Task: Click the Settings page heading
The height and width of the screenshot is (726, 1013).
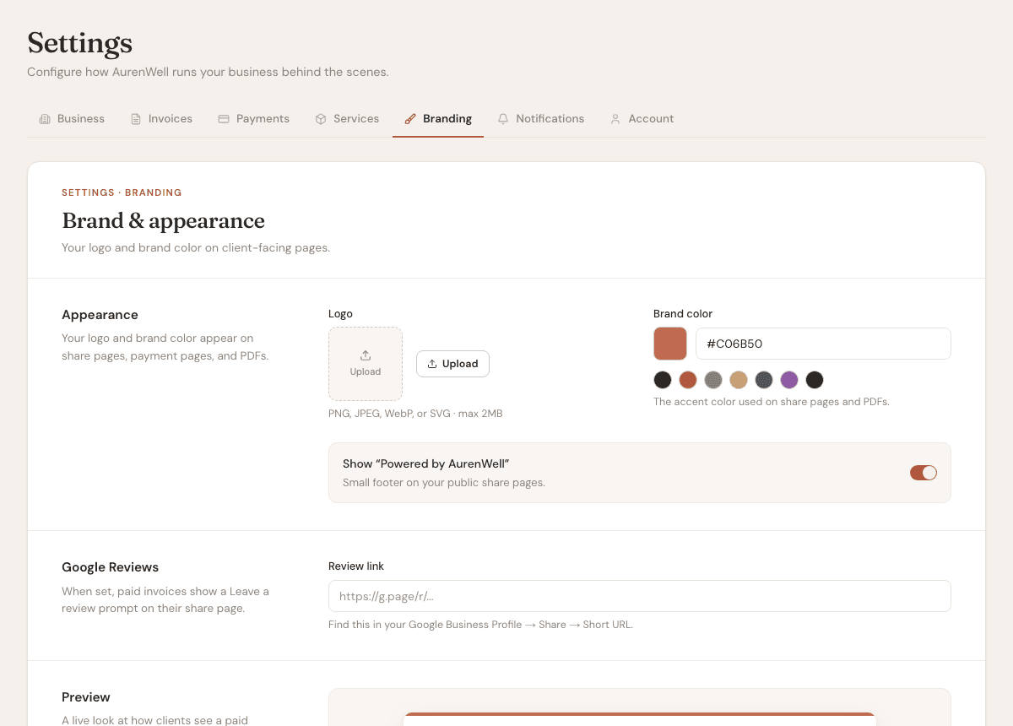Action: [x=80, y=43]
